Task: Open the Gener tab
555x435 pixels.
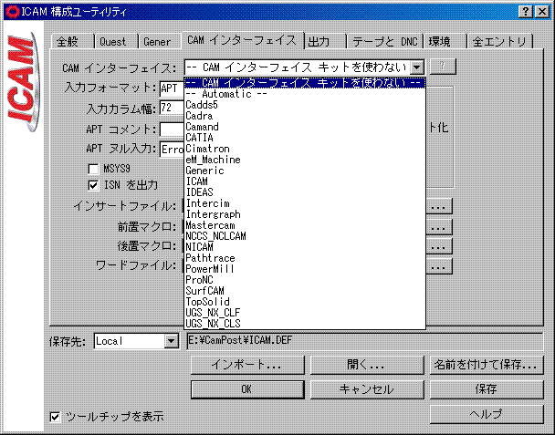Action: [x=160, y=41]
